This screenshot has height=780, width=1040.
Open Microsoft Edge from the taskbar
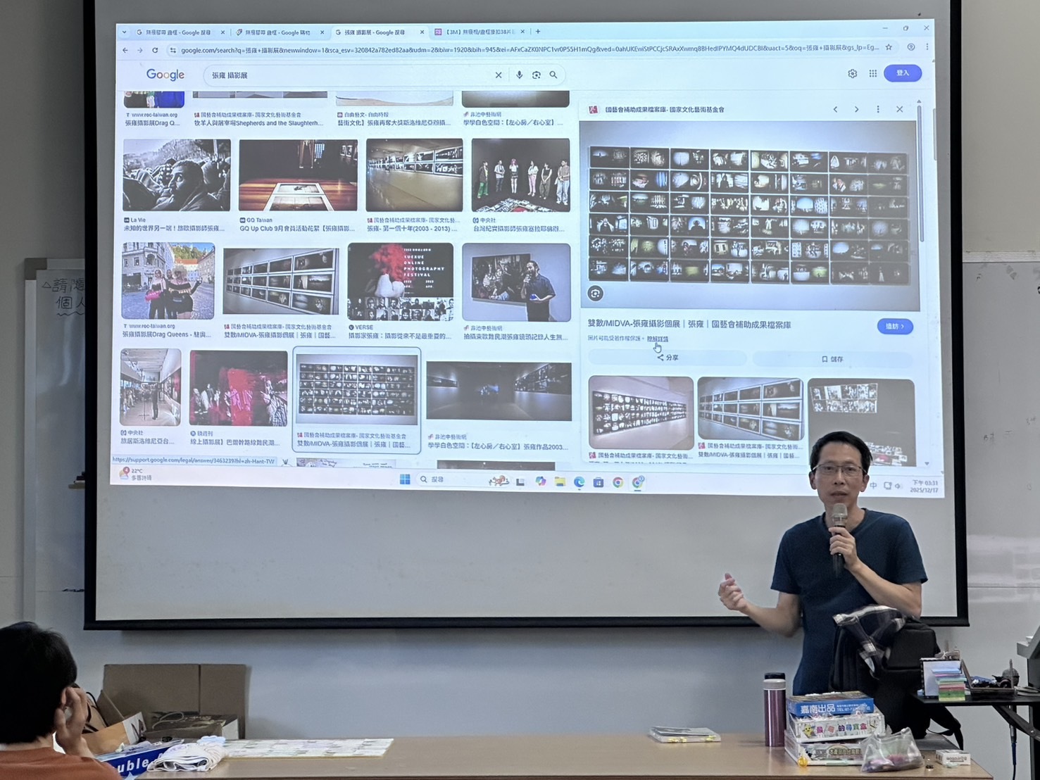[x=579, y=482]
